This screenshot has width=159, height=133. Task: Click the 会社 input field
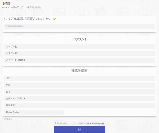tap(79, 78)
